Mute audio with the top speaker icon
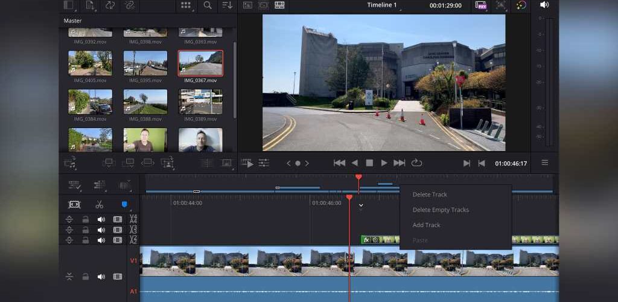Viewport: 618px width, 302px height. [x=544, y=5]
